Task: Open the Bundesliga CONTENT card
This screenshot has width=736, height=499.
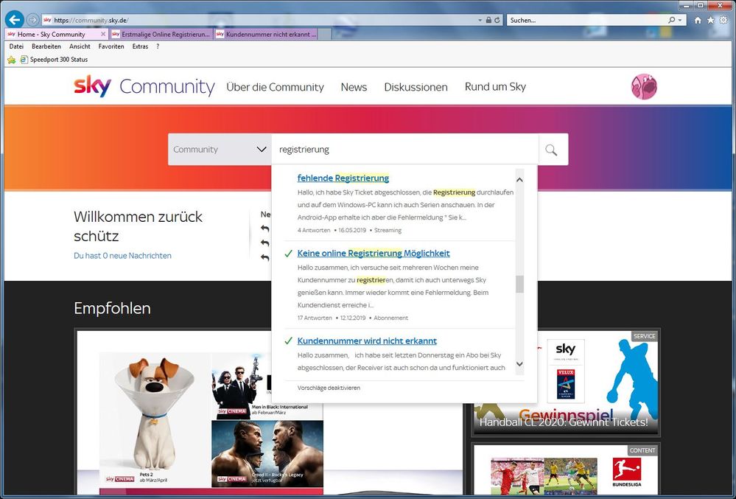Action: pyautogui.click(x=566, y=470)
